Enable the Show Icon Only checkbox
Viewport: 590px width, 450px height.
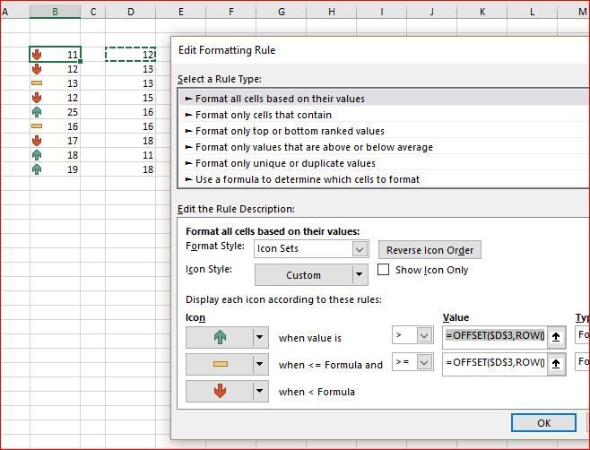383,270
